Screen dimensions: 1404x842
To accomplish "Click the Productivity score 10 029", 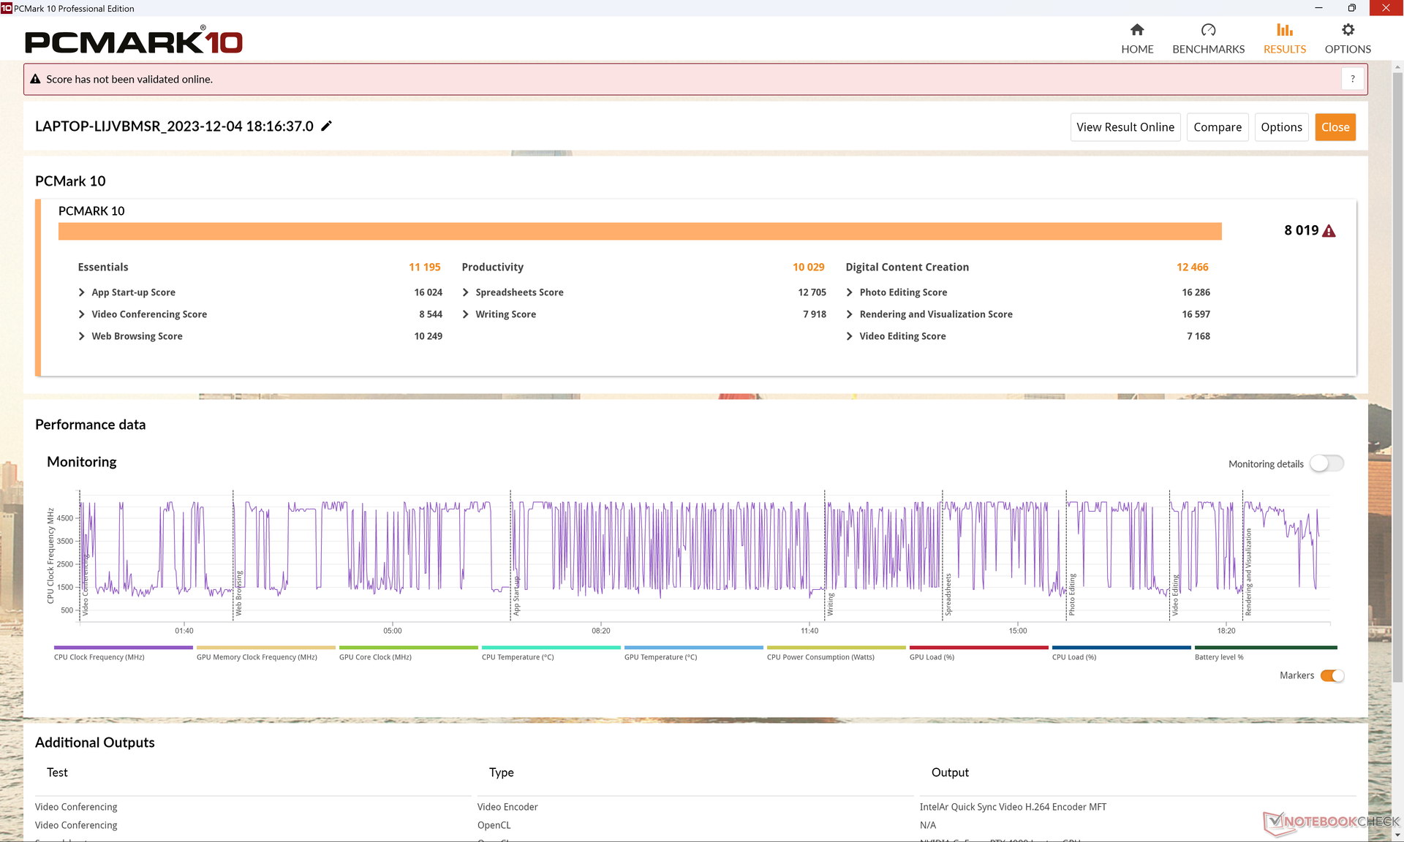I will [808, 268].
